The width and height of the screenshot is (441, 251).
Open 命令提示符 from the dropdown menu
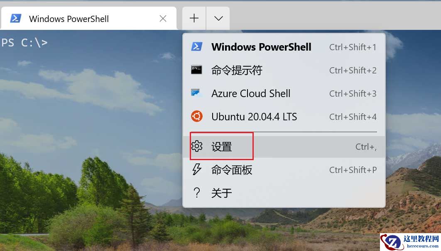tap(237, 70)
